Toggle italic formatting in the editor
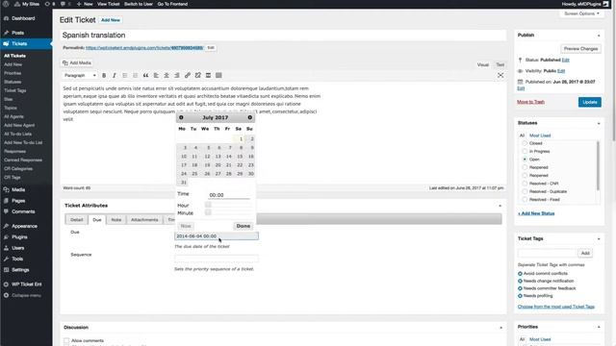The width and height of the screenshot is (616, 346). (115, 75)
